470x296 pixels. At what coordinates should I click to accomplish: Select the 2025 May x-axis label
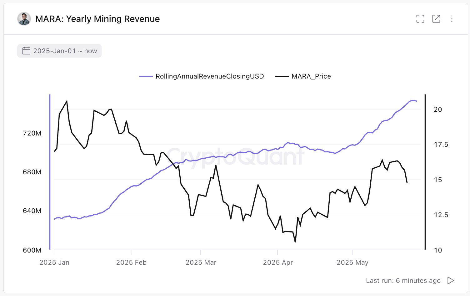[x=352, y=263]
